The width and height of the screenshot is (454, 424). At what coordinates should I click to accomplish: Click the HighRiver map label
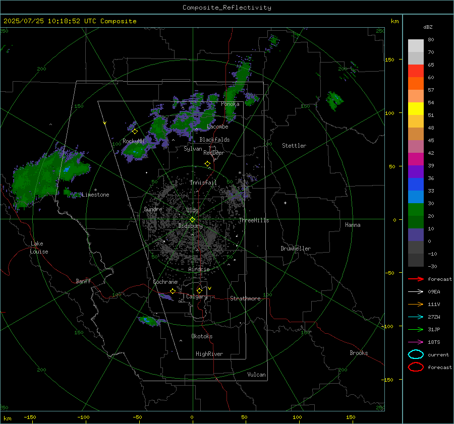pos(209,354)
